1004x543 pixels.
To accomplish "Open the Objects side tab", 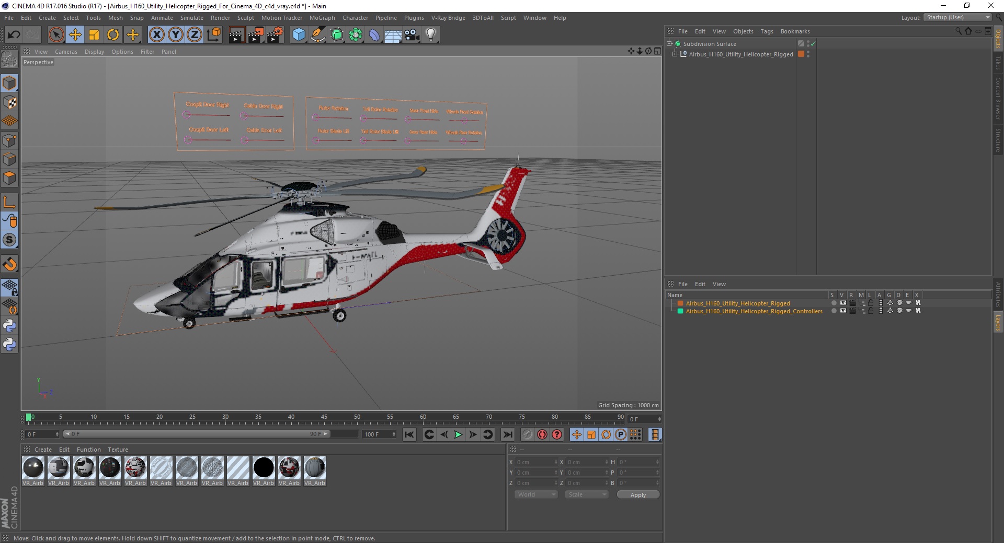I will pos(998,39).
